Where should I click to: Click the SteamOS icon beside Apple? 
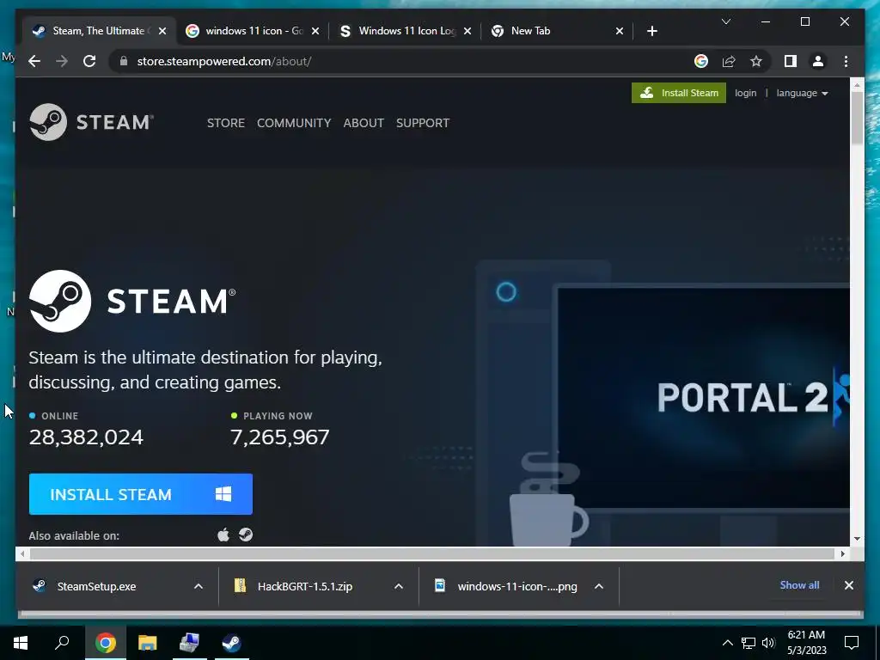245,535
